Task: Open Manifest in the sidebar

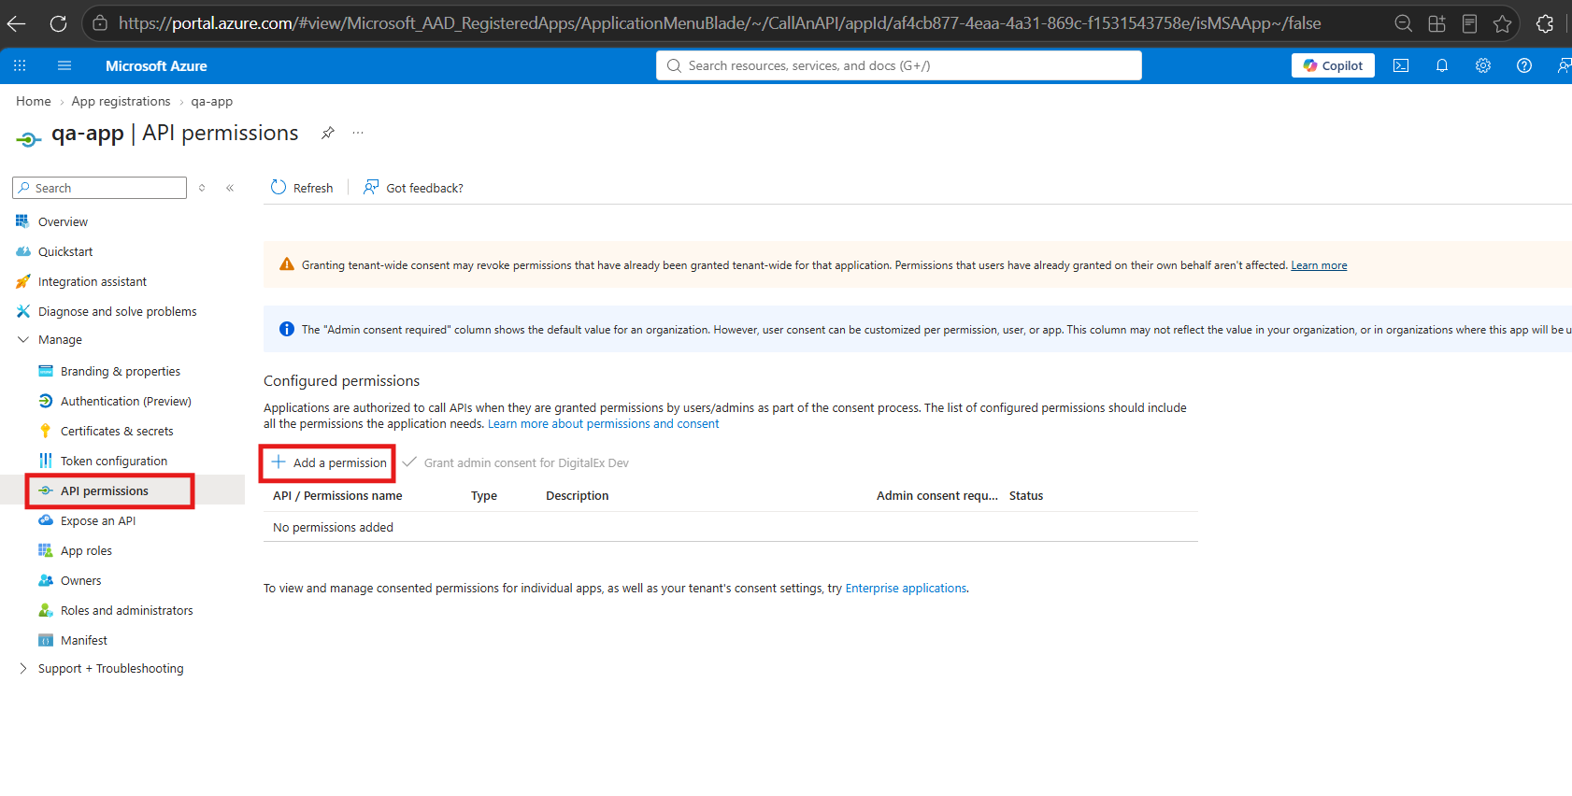Action: [84, 640]
